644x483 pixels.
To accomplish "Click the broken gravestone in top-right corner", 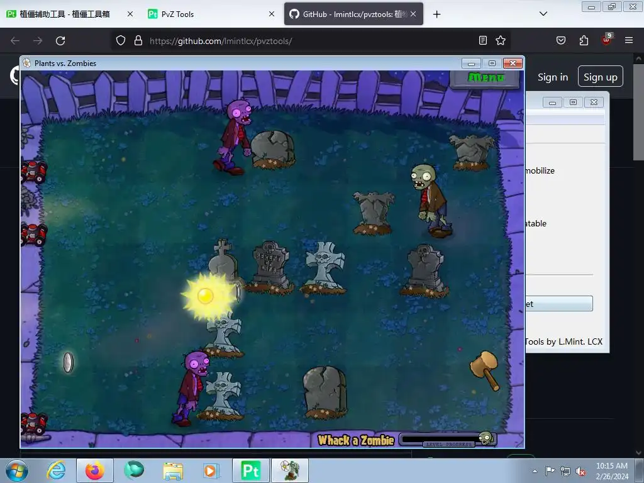I will tap(472, 152).
